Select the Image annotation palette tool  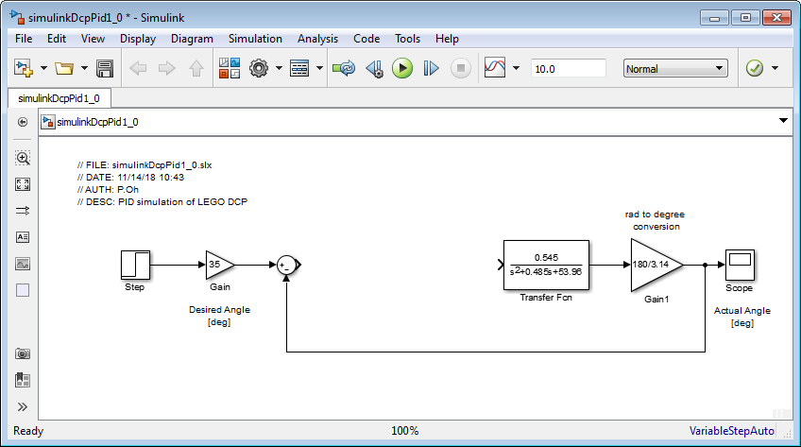(x=23, y=264)
